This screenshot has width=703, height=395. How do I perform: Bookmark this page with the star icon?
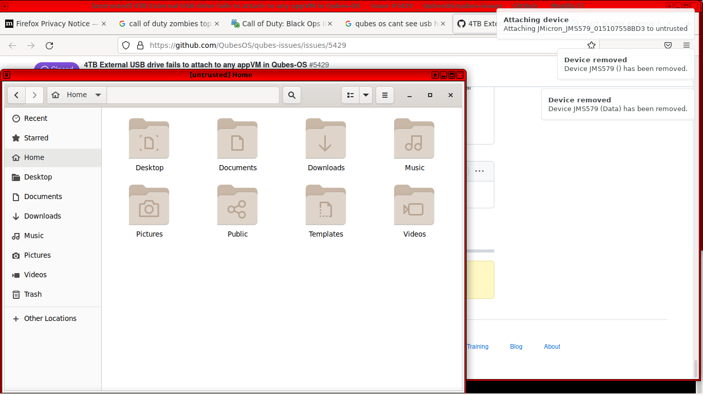[591, 45]
